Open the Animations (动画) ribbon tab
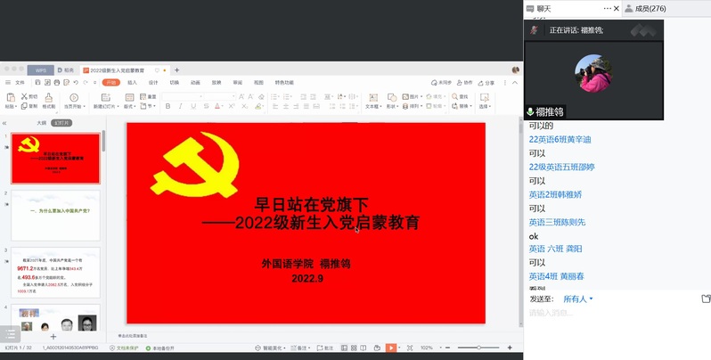 point(195,83)
